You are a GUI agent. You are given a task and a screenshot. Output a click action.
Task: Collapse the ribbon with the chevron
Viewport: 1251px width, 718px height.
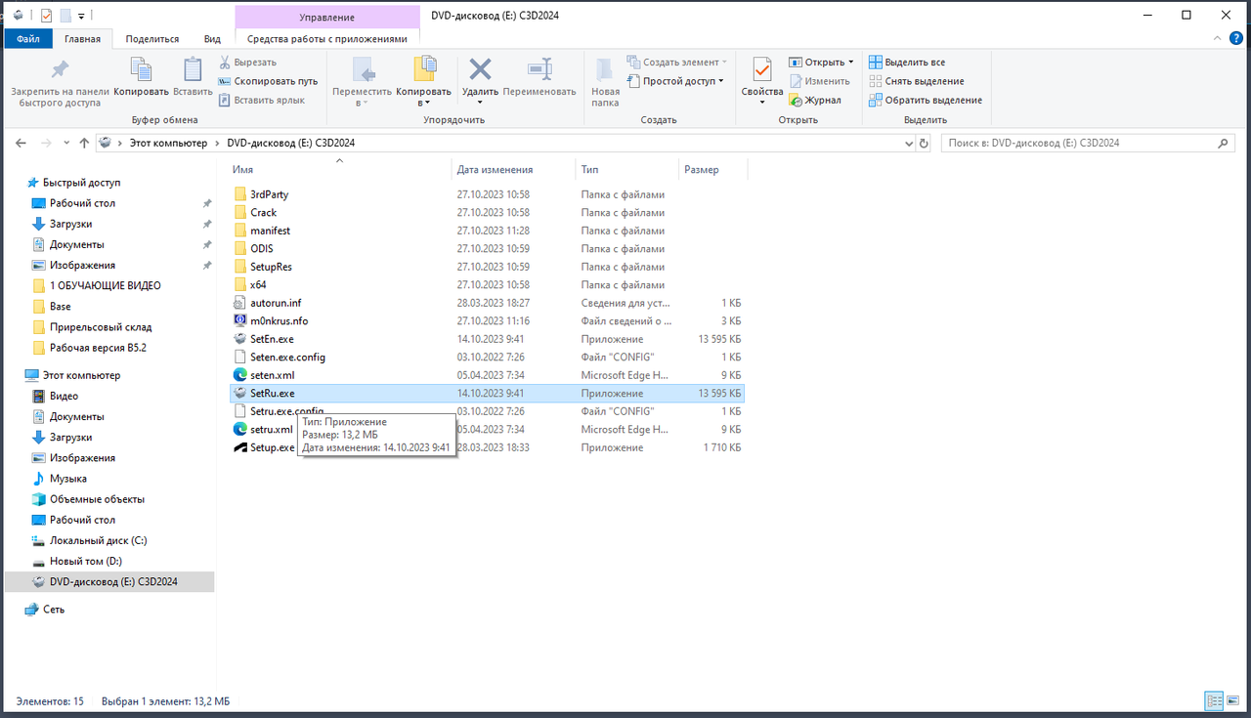1216,37
